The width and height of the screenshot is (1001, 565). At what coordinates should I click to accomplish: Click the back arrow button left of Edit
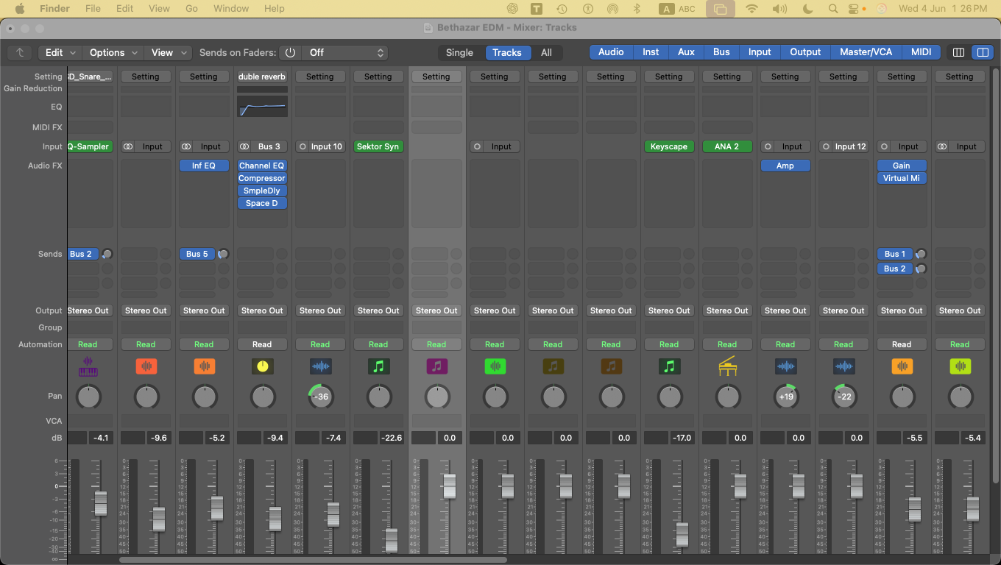[x=20, y=52]
